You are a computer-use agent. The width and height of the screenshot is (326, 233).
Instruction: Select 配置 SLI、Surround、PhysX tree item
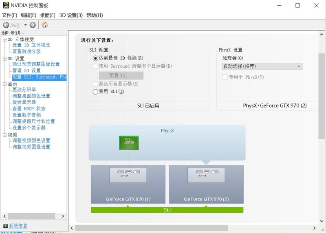click(39, 77)
